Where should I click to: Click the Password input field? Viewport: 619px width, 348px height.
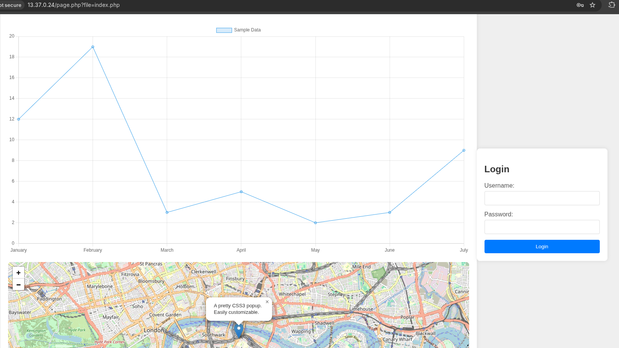(x=541, y=227)
